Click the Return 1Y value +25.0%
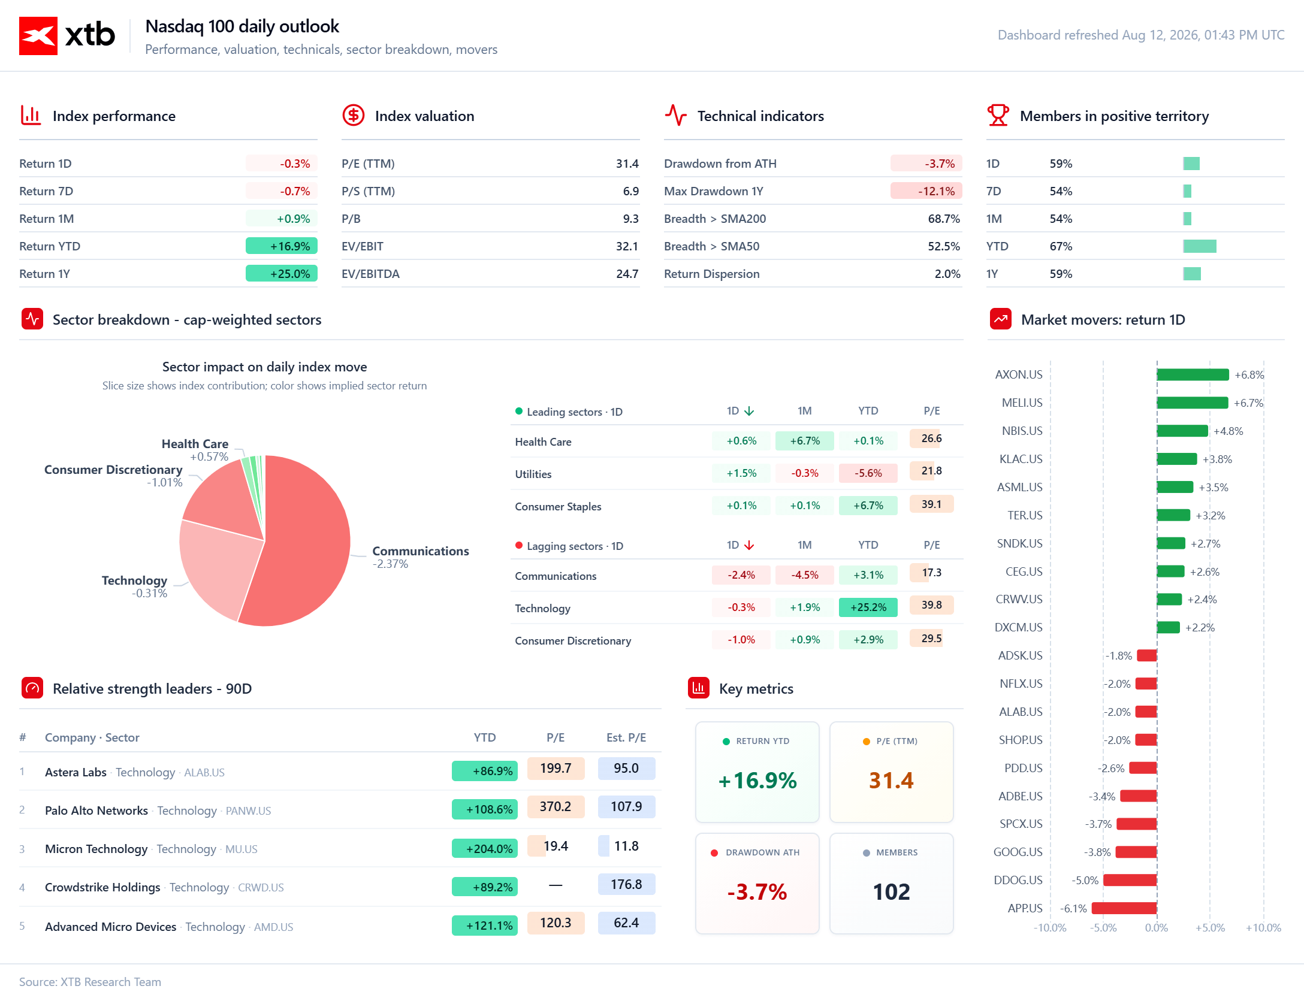The height and width of the screenshot is (998, 1304). 282,274
